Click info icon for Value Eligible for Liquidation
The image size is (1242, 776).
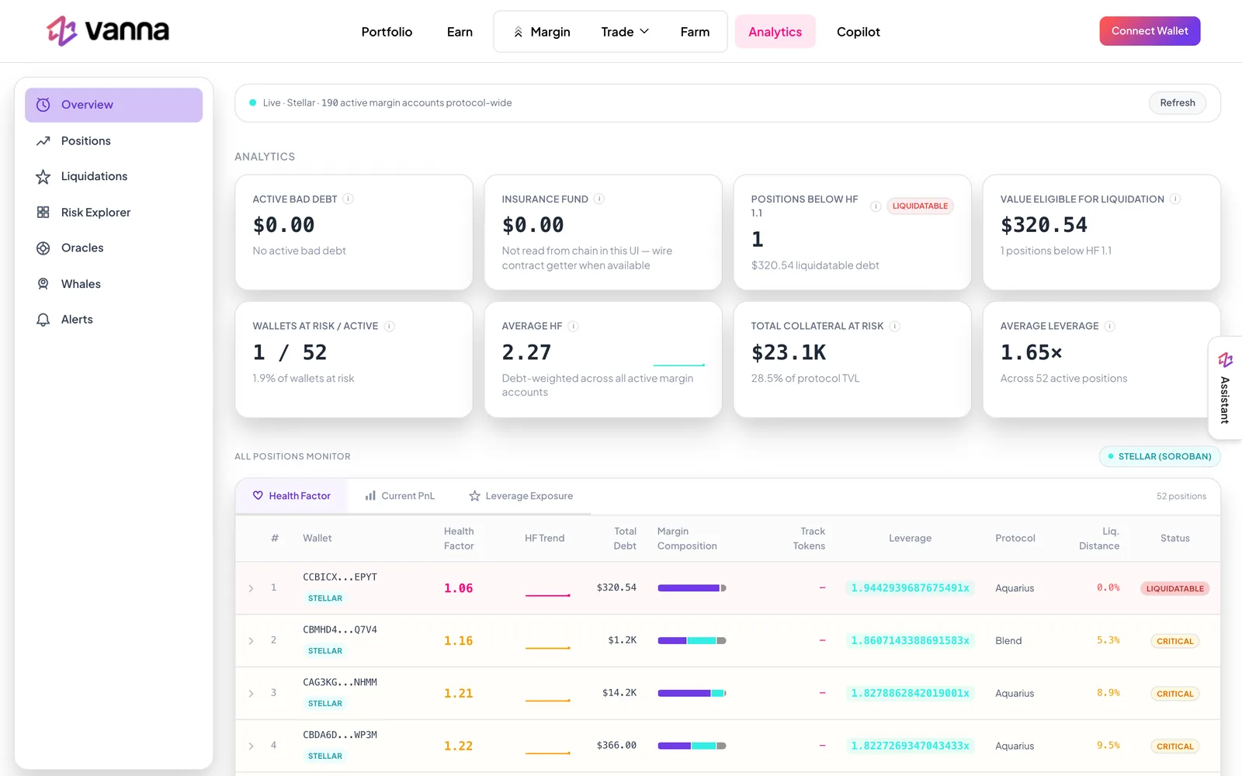click(x=1175, y=199)
